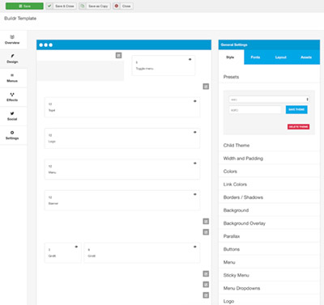Viewport: 324px width, 305px height.
Task: Expand the Background Overlay section
Action: [269, 223]
